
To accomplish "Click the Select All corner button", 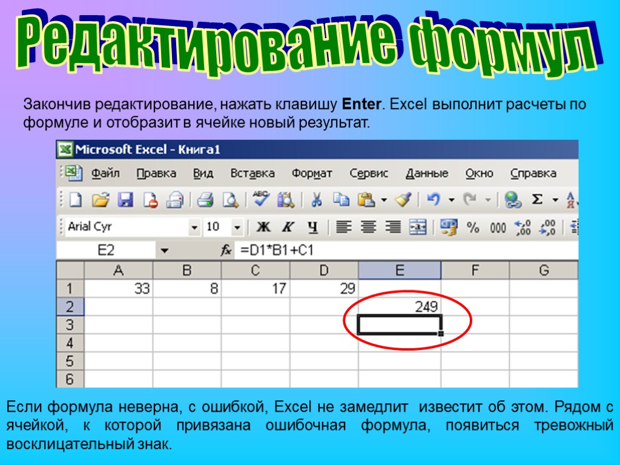I will pos(70,270).
